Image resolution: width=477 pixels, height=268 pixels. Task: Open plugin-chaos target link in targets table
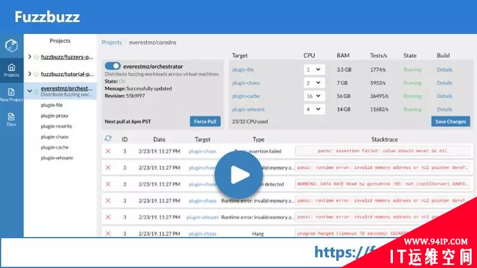point(246,83)
